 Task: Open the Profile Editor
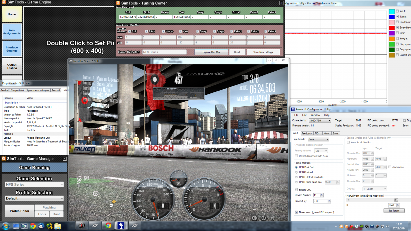pyautogui.click(x=20, y=211)
